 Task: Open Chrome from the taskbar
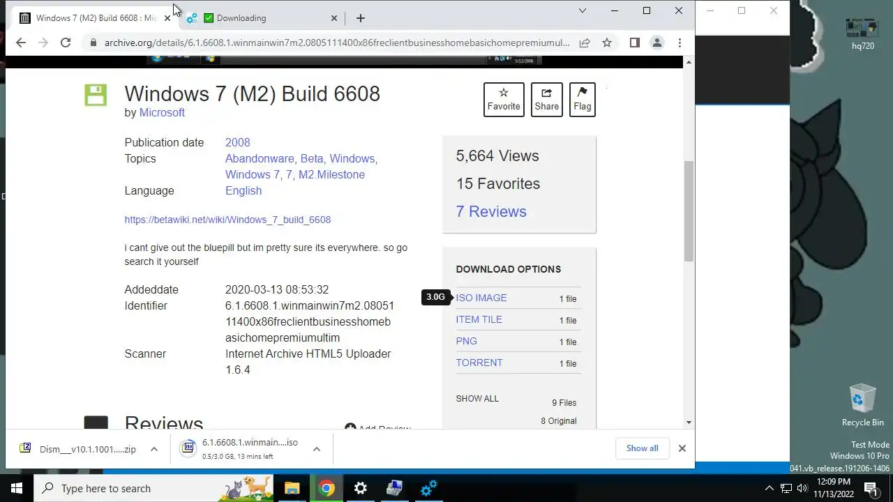pyautogui.click(x=327, y=488)
